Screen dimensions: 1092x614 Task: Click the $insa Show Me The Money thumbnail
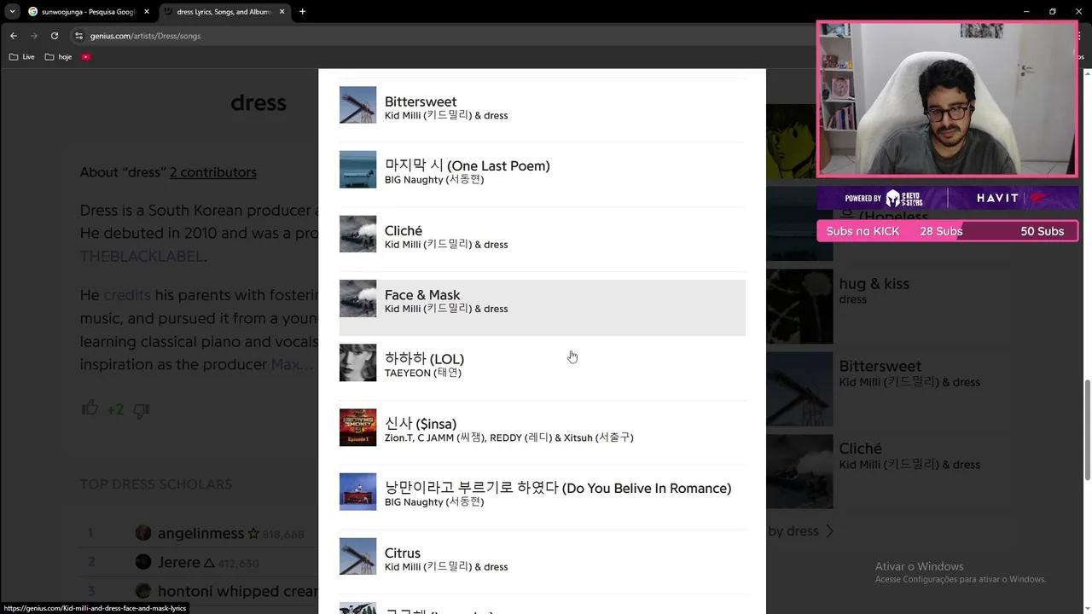coord(357,427)
